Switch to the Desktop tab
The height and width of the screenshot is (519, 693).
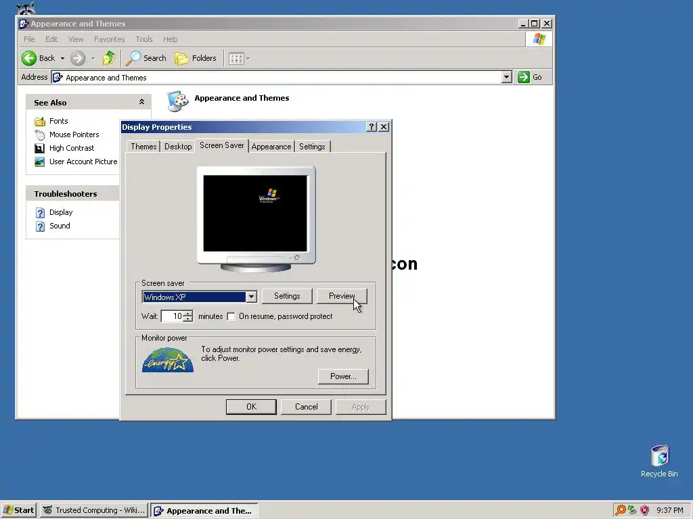[178, 147]
